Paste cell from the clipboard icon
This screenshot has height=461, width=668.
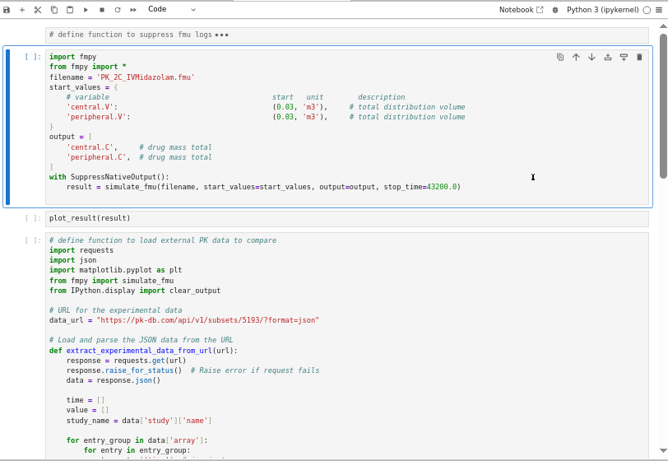[70, 10]
